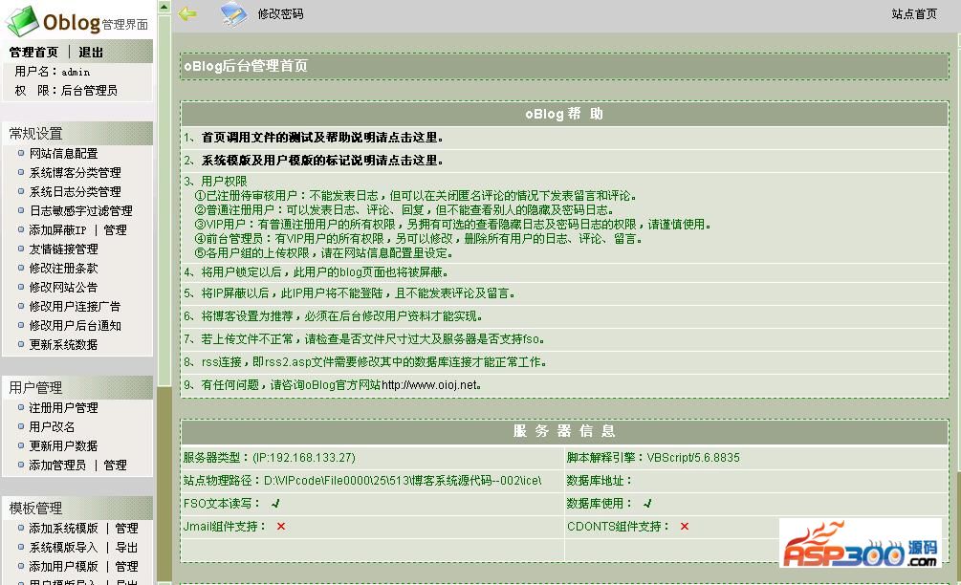Open 管理首页 in sidebar header
This screenshot has height=585, width=961.
point(33,52)
